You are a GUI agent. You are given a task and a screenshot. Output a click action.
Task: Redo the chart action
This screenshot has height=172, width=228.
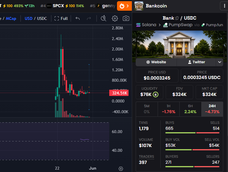click(89, 18)
